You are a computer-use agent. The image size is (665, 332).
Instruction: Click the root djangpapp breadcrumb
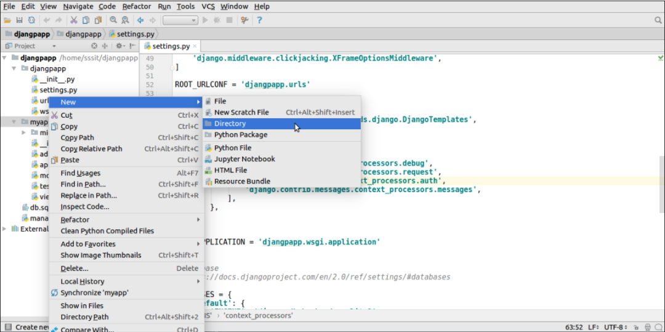pos(28,34)
